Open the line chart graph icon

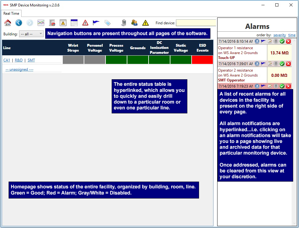(41, 23)
